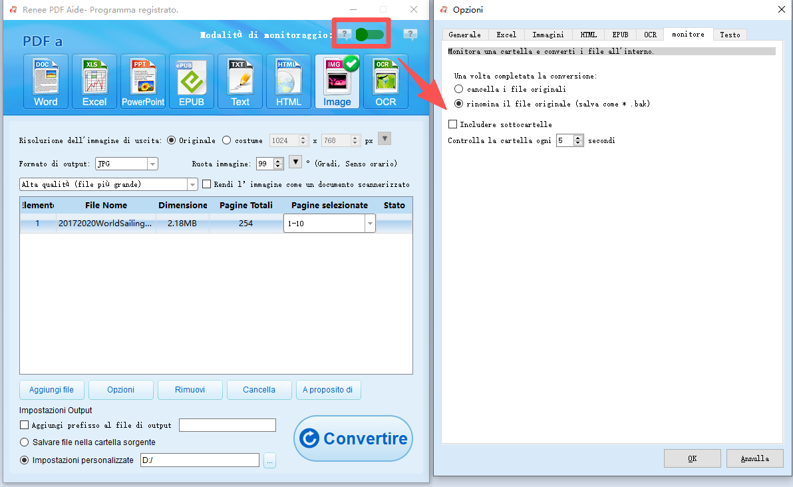Select the EPUB format icon
Viewport: 793px width, 487px height.
point(192,81)
